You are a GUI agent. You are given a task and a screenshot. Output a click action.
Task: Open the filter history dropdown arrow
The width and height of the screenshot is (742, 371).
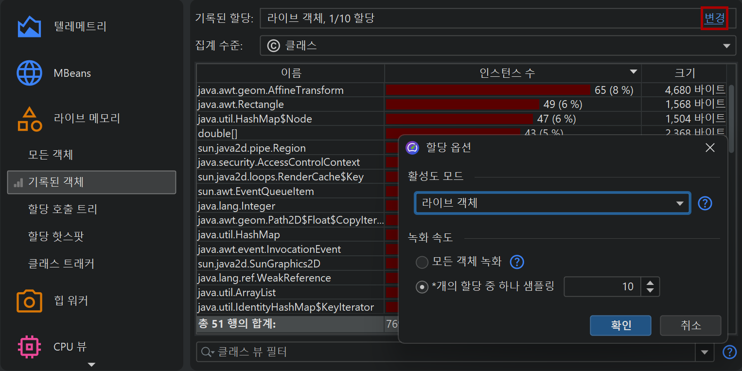(x=705, y=352)
